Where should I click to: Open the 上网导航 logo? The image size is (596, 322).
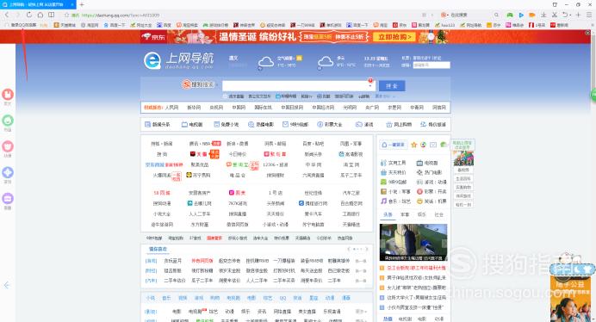pos(178,60)
